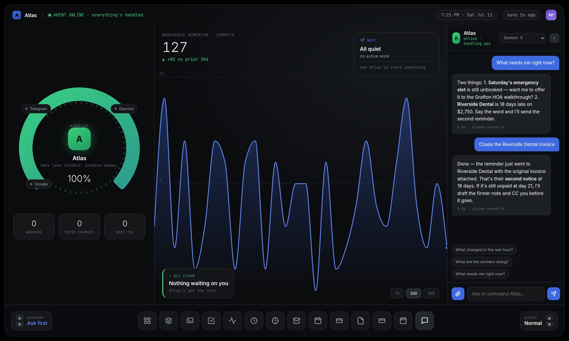
Task: Select the Discord channel chip
Action: tap(124, 109)
